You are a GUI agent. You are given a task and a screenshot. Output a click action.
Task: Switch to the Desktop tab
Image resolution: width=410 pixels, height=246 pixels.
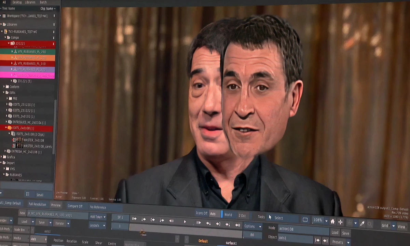(17, 2)
